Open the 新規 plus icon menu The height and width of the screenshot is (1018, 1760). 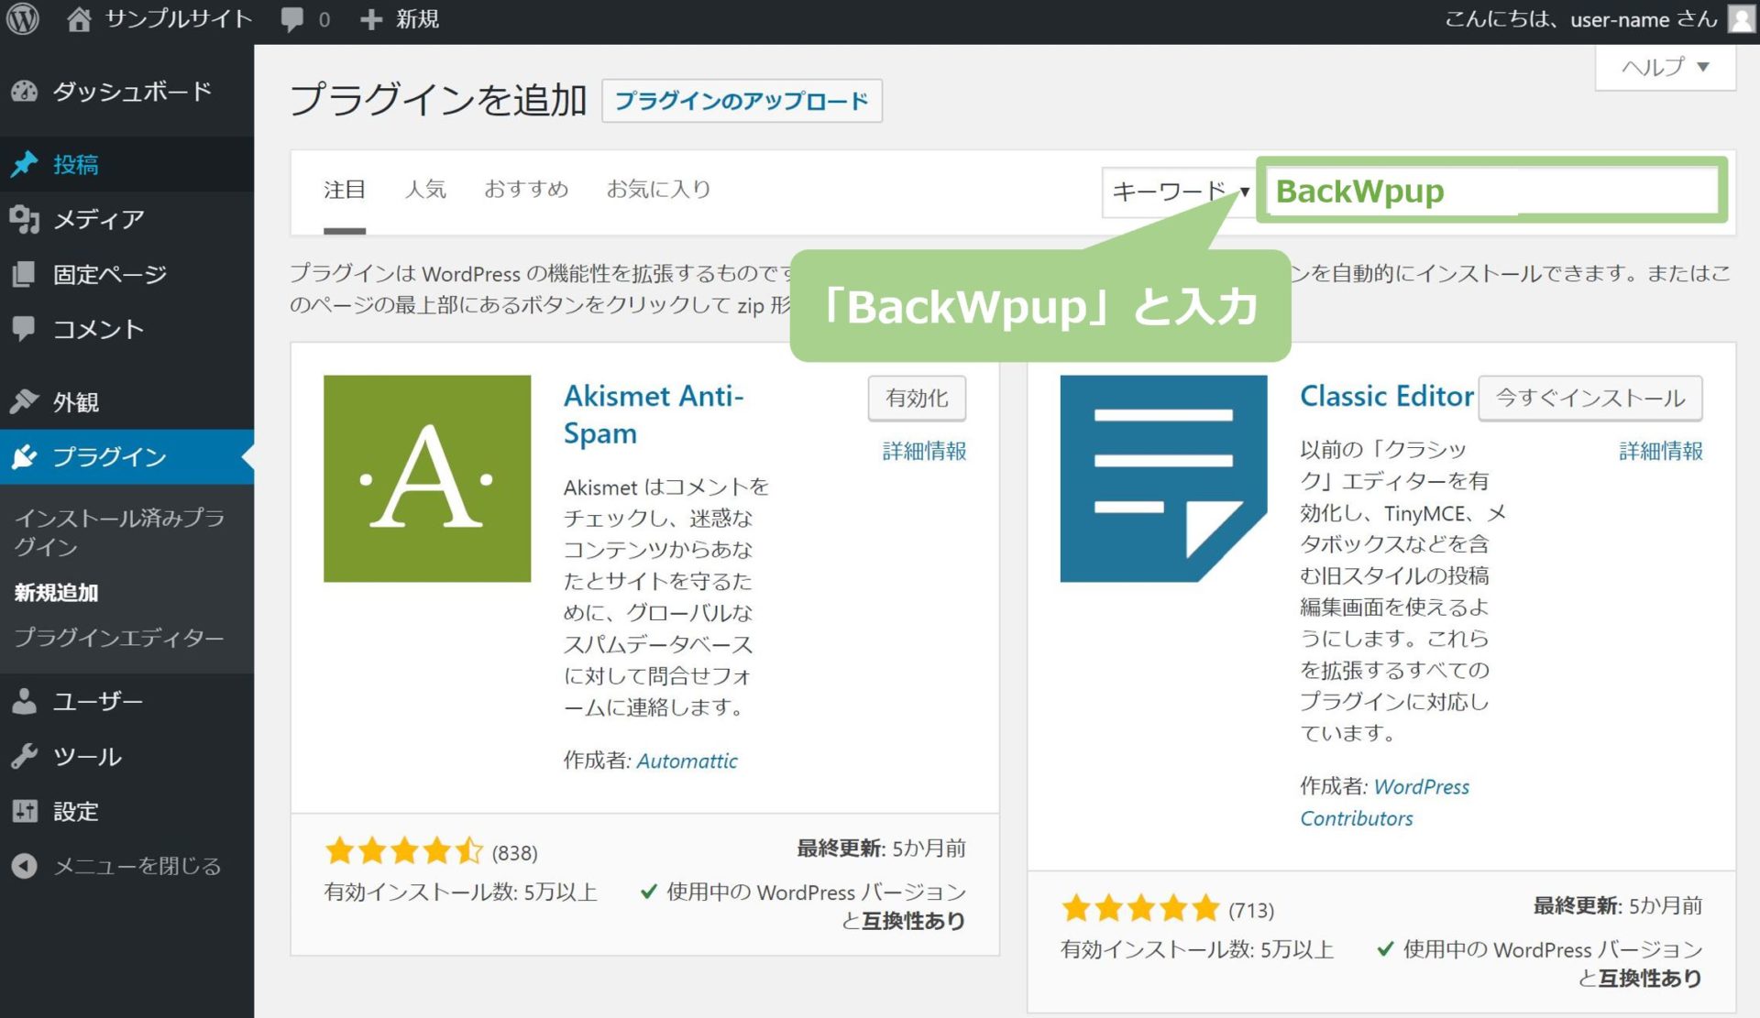[x=370, y=18]
